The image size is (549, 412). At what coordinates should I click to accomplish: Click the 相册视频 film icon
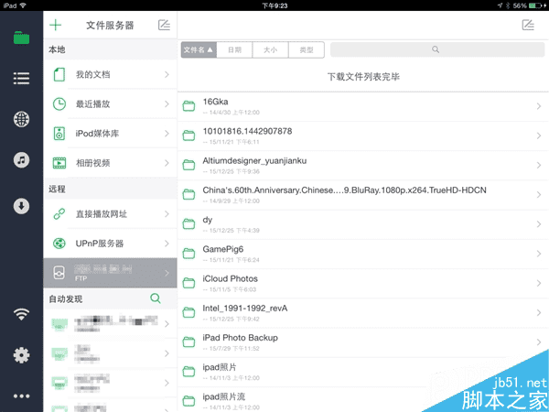(59, 163)
